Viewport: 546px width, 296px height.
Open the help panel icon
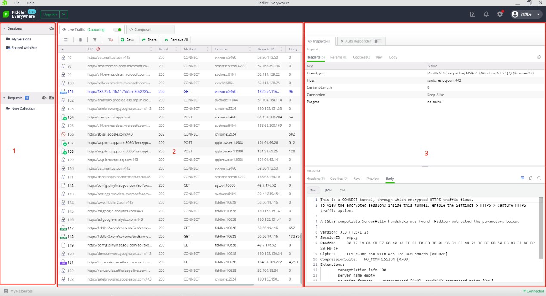(472, 14)
